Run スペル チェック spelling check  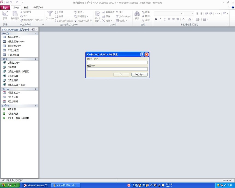point(124,16)
